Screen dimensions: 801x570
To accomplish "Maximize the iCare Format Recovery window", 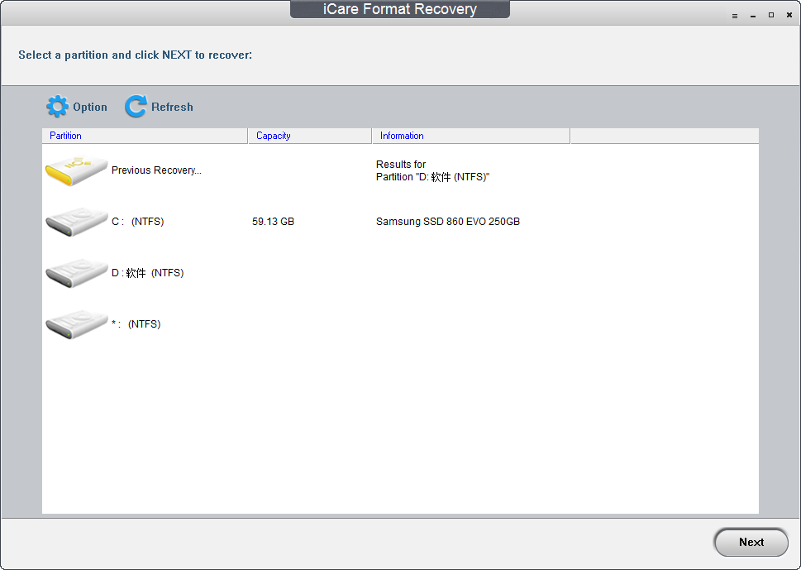I will click(x=771, y=16).
